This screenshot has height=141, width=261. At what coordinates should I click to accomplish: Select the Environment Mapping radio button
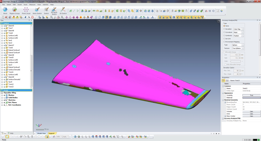pyautogui.click(x=224, y=42)
